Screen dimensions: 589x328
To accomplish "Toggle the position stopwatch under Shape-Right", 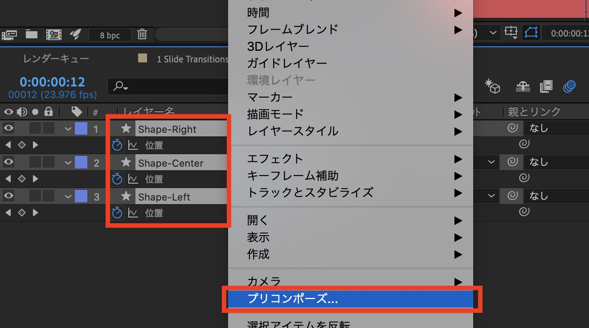I will (x=117, y=145).
